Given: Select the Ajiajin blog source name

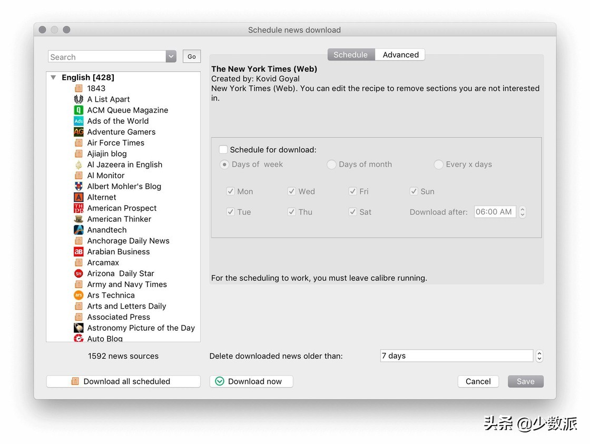Looking at the screenshot, I should pyautogui.click(x=107, y=154).
